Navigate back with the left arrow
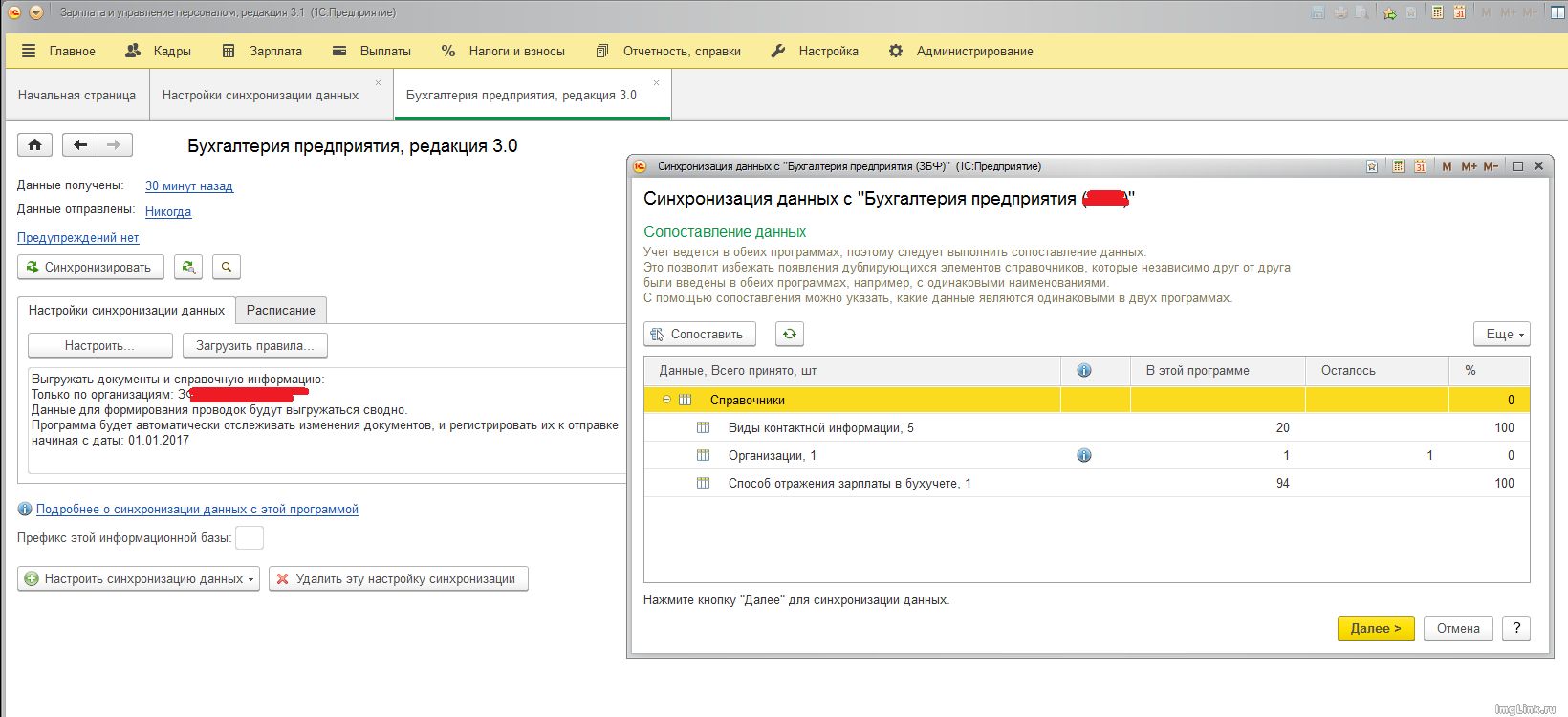1568x717 pixels. pyautogui.click(x=80, y=145)
